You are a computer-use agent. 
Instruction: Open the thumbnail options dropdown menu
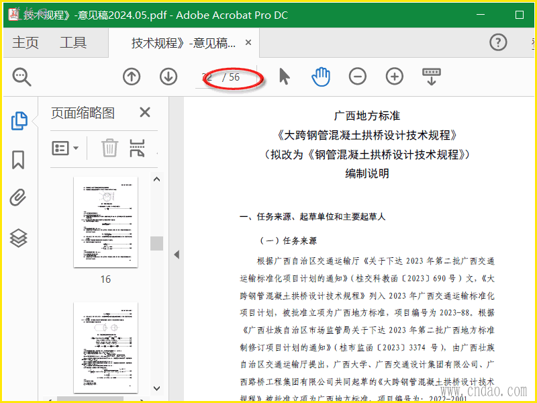[65, 148]
